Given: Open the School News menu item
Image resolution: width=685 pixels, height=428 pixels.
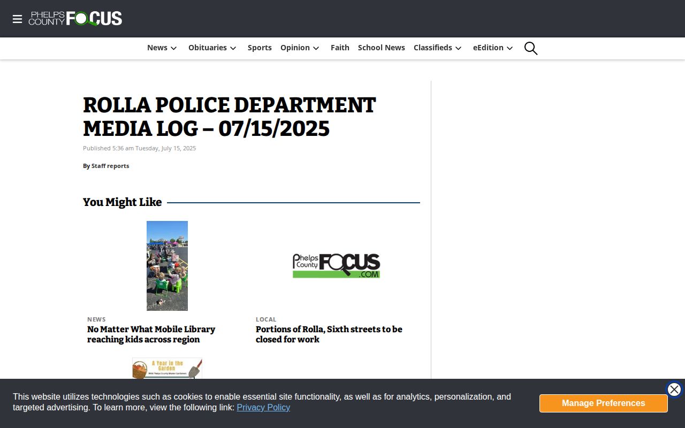Looking at the screenshot, I should [382, 48].
